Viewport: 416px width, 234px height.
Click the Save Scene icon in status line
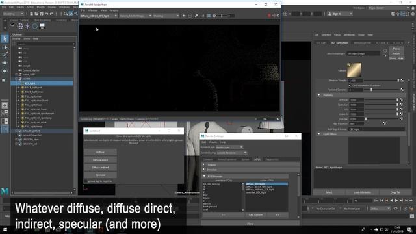(x=42, y=14)
